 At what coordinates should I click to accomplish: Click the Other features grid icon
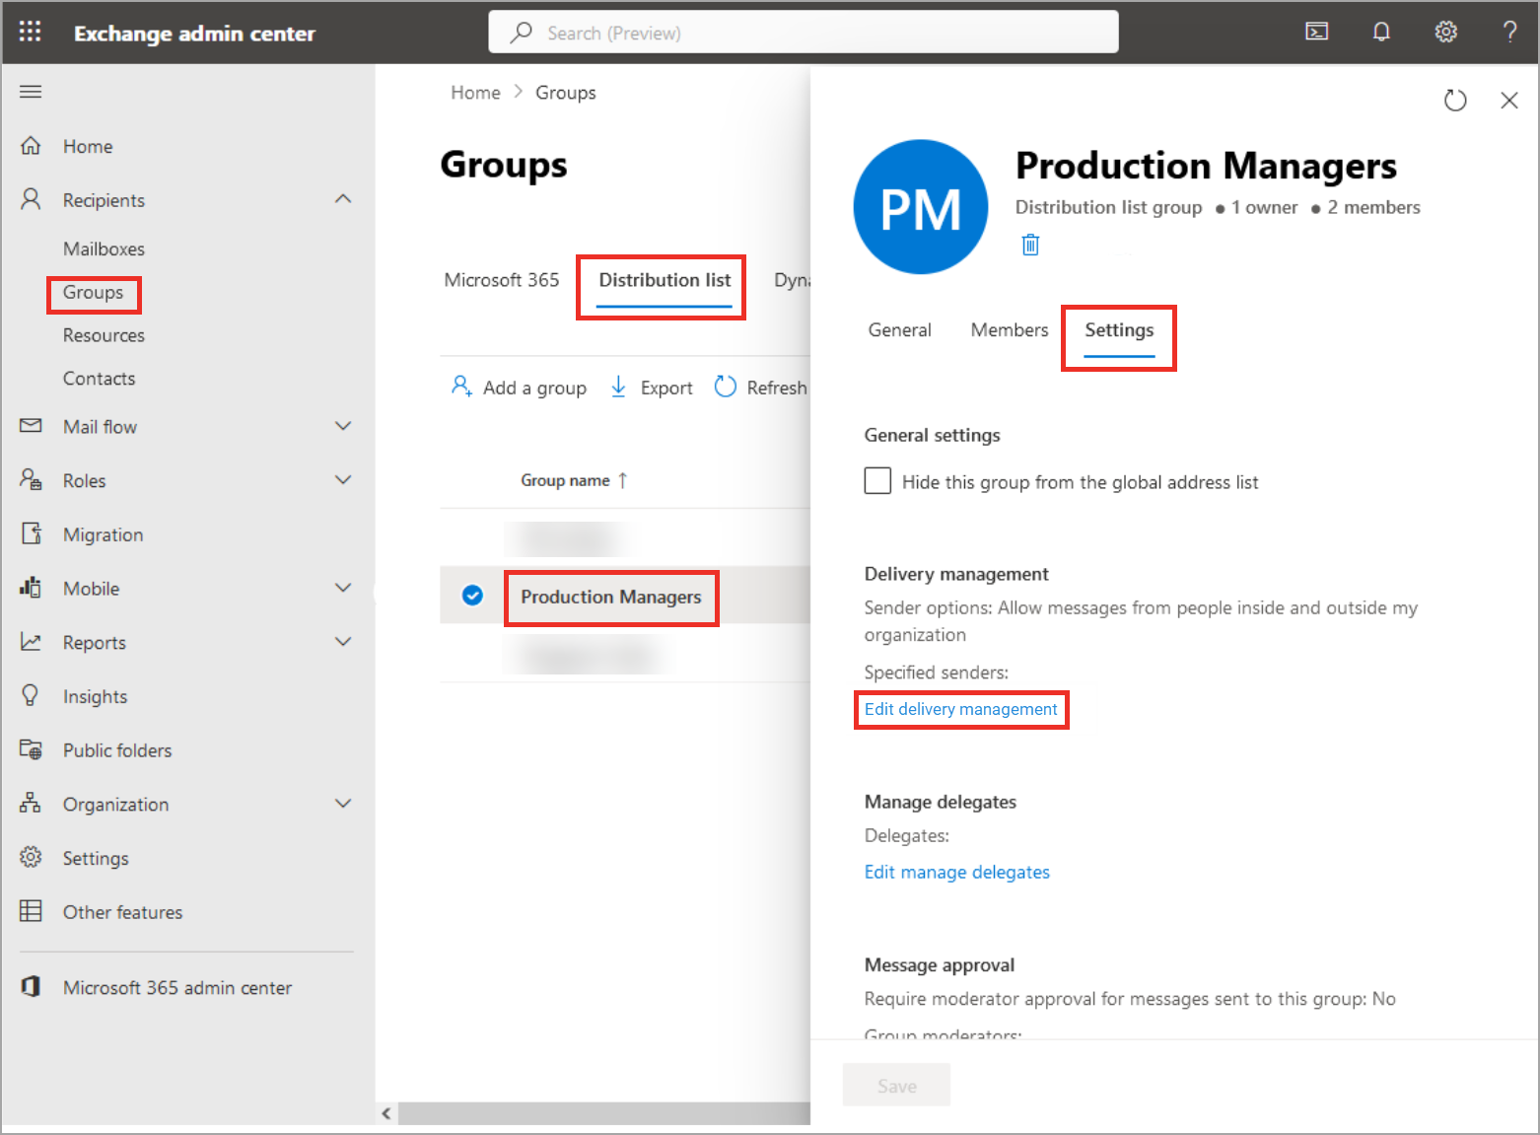pos(31,911)
